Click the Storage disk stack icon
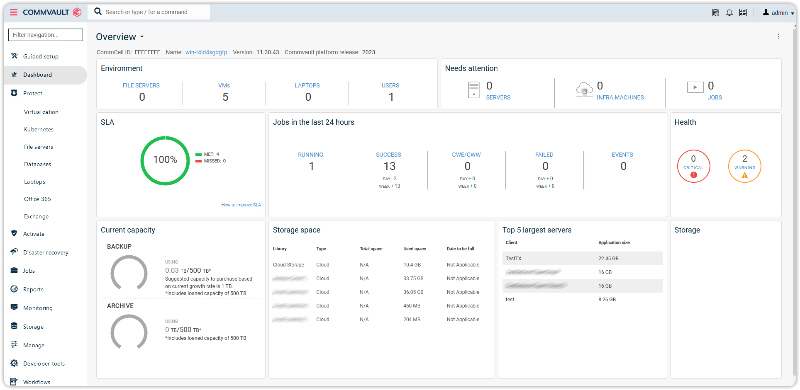800x390 pixels. click(14, 326)
